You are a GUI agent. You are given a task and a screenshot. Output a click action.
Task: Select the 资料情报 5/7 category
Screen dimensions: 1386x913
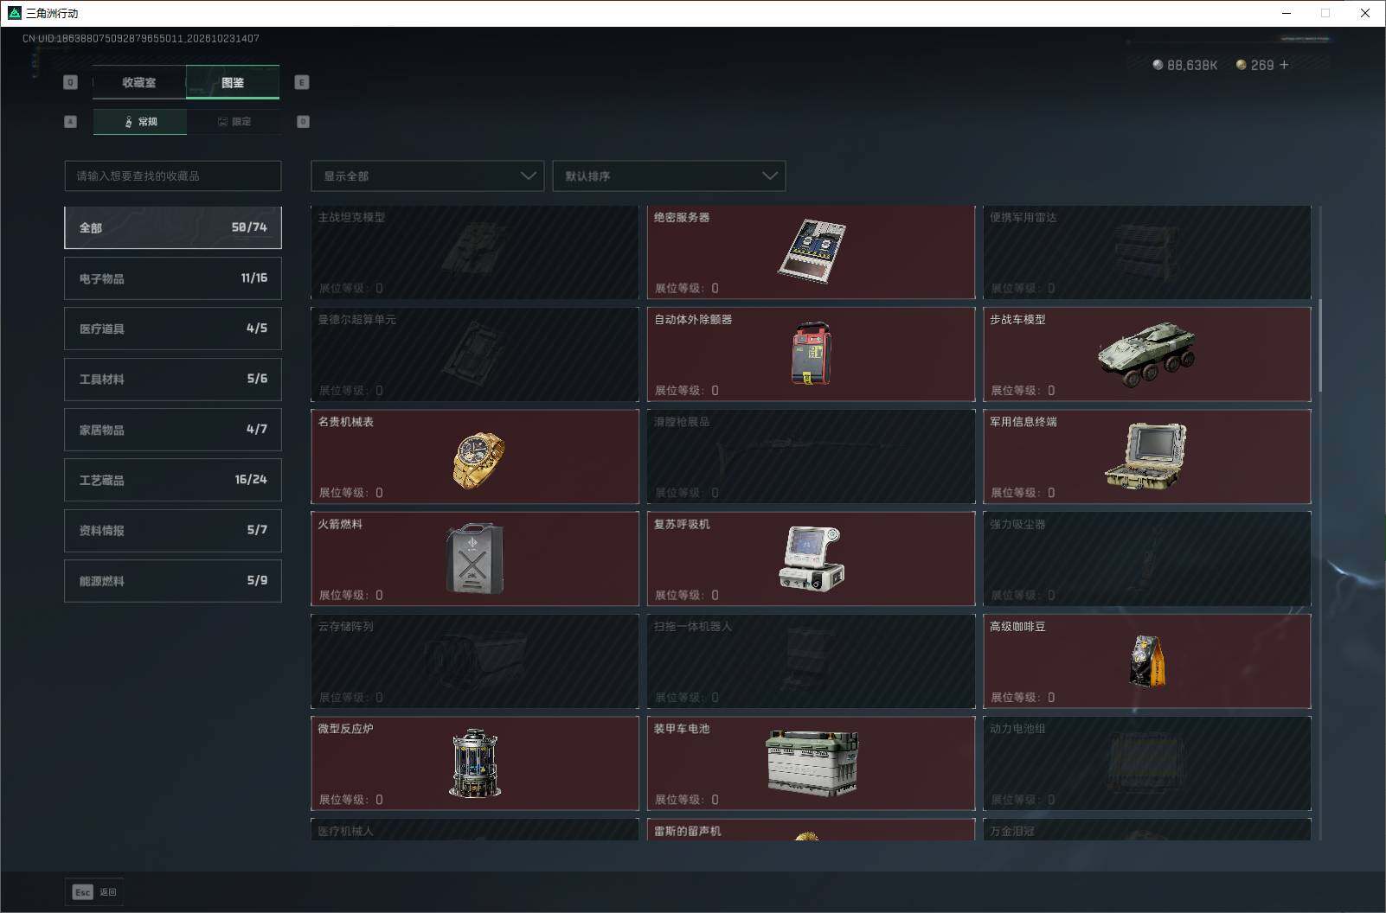173,530
